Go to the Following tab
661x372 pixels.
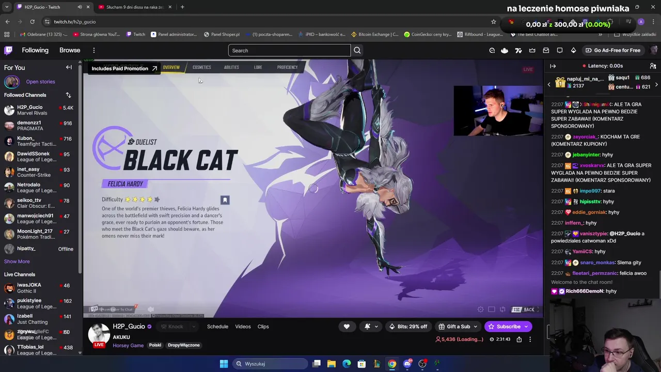[35, 50]
